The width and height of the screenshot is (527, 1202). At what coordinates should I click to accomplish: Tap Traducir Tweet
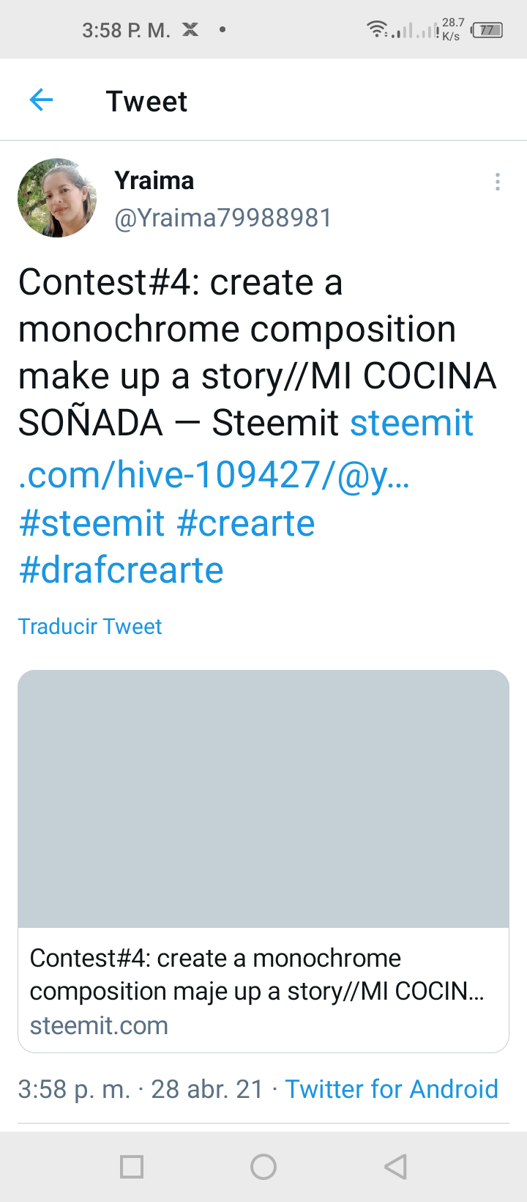click(89, 627)
